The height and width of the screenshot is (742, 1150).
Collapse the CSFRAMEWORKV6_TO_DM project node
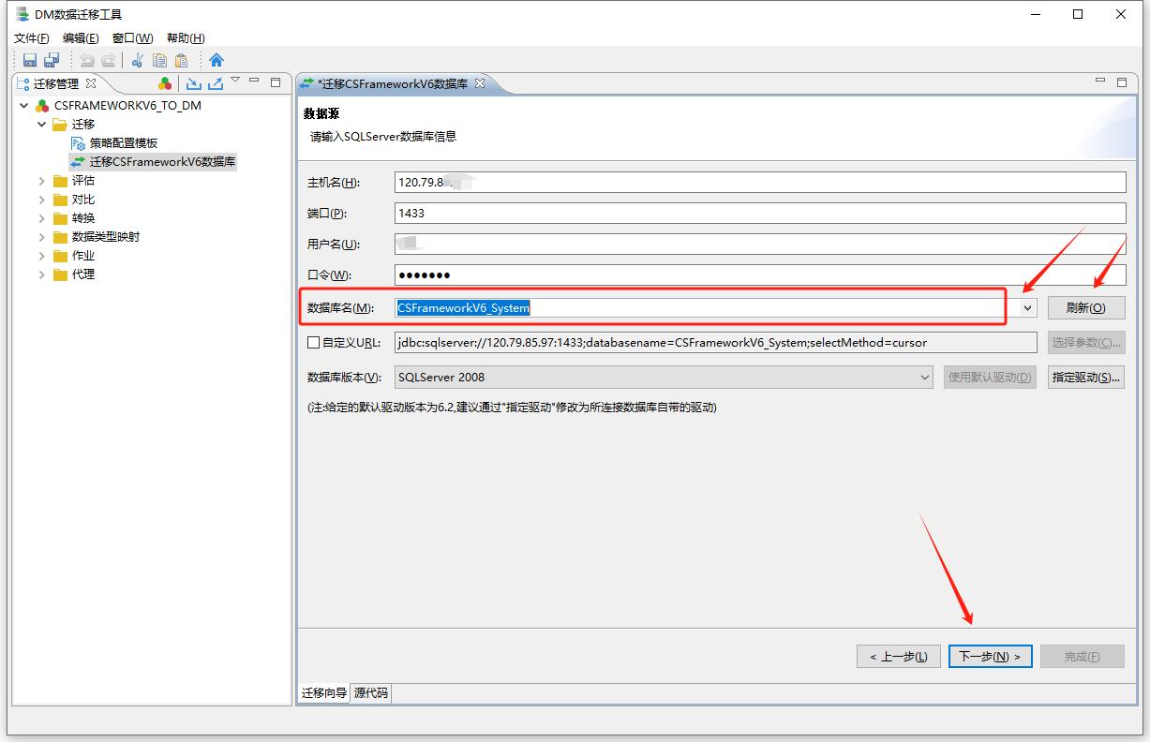pyautogui.click(x=24, y=106)
